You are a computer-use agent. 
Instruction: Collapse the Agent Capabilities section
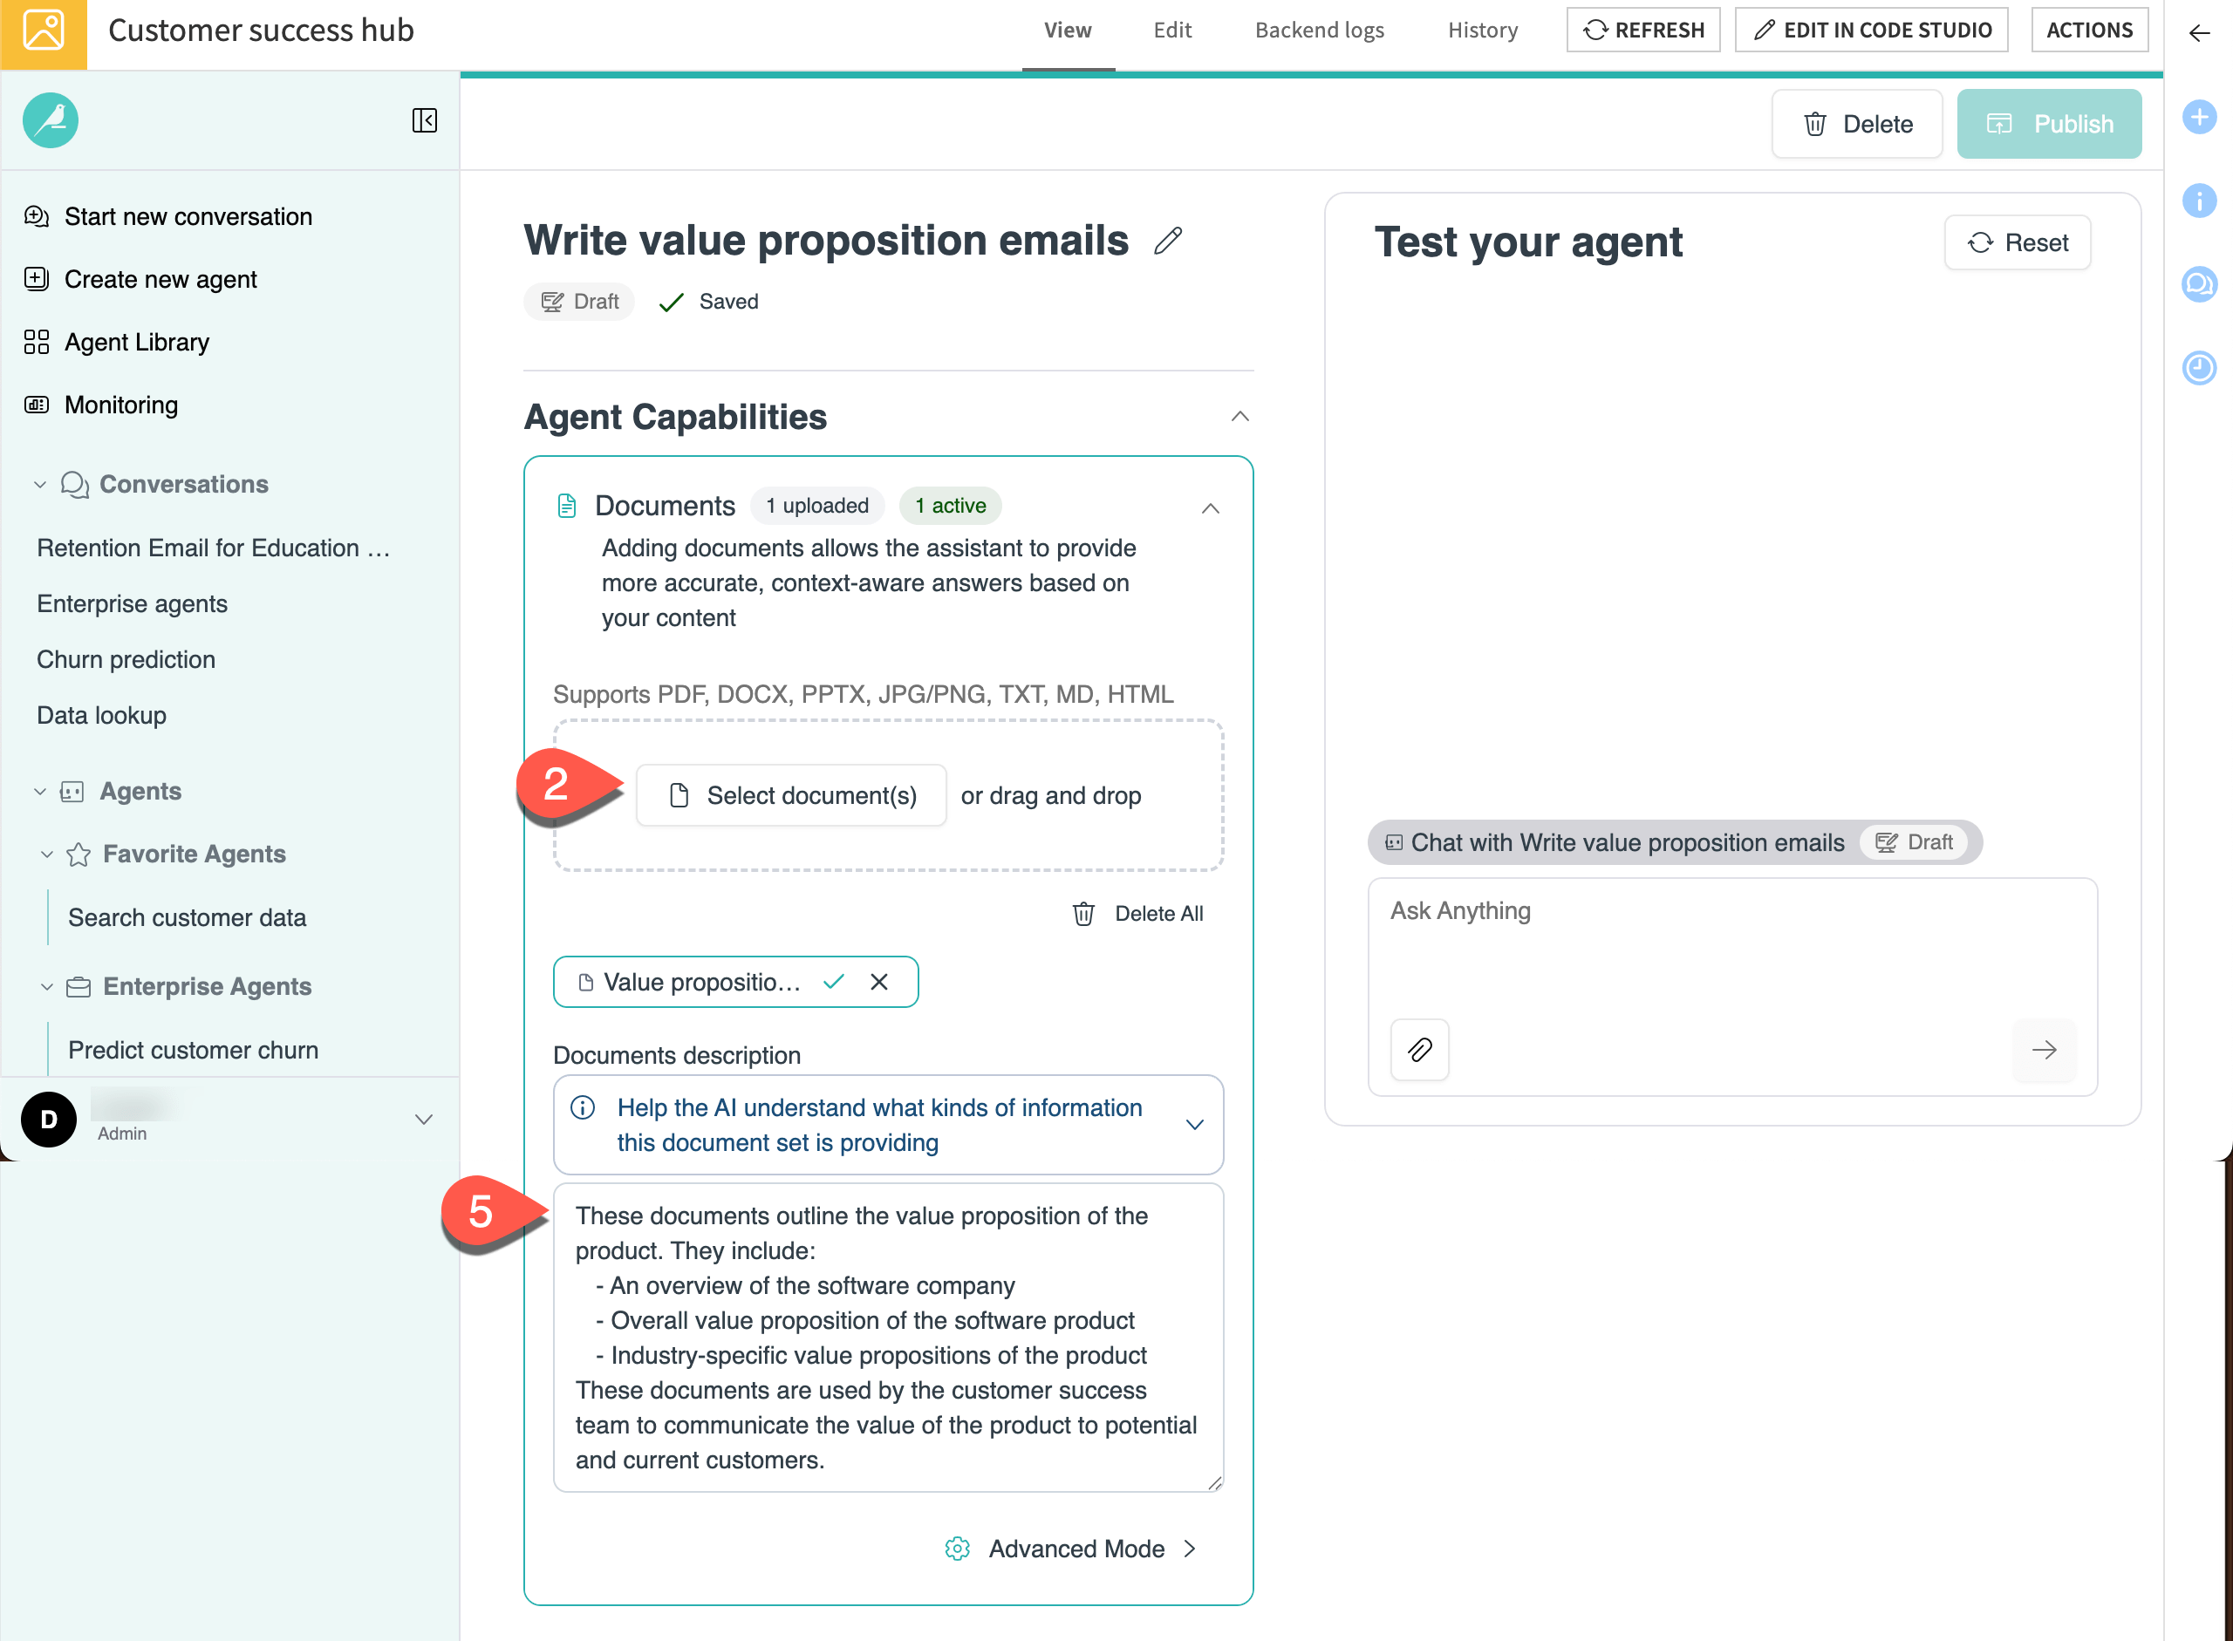(x=1239, y=416)
